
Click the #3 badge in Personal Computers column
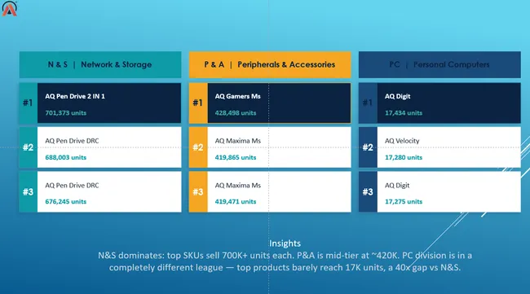tap(368, 191)
